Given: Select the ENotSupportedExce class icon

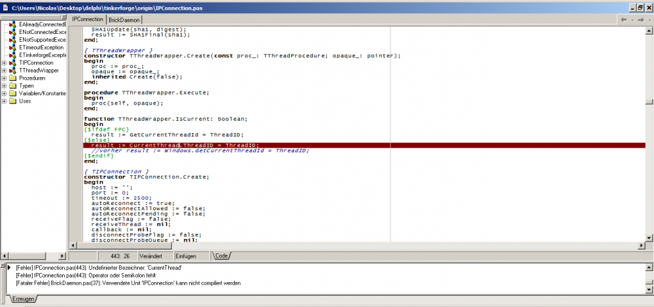Looking at the screenshot, I should tap(12, 40).
